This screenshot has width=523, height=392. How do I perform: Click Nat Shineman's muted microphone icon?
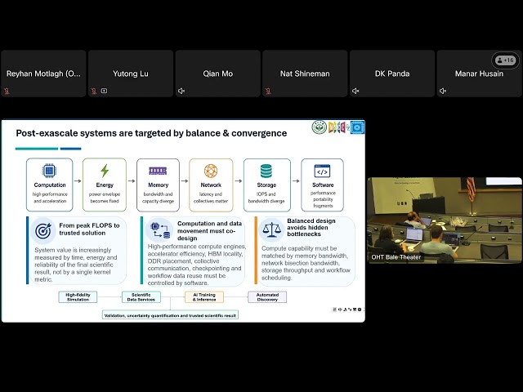point(269,91)
